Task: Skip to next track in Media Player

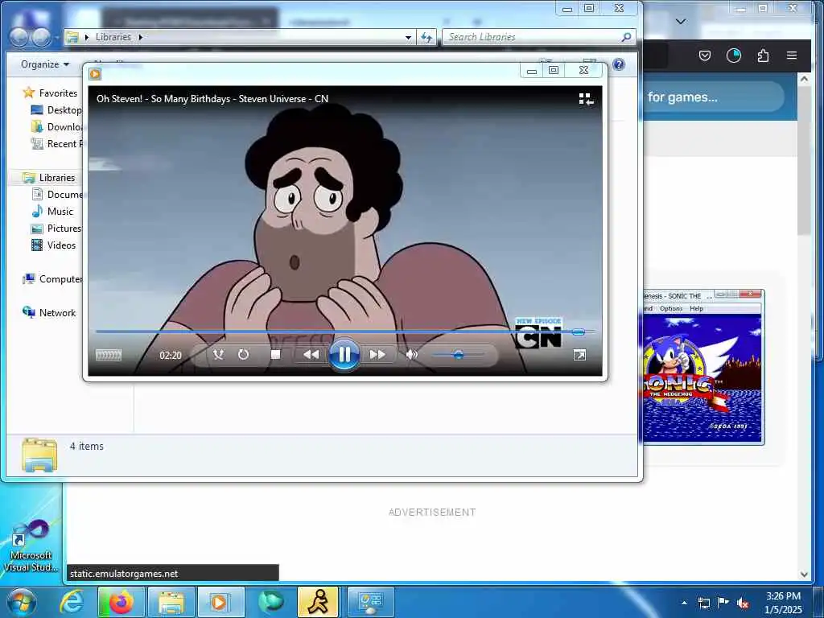Action: coord(377,355)
